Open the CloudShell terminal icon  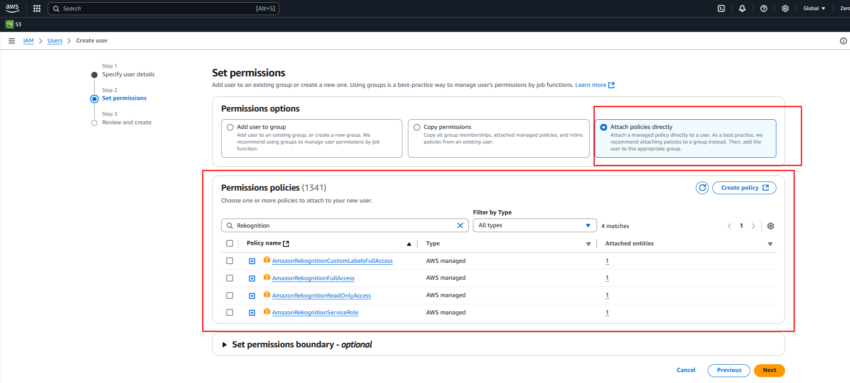[721, 8]
